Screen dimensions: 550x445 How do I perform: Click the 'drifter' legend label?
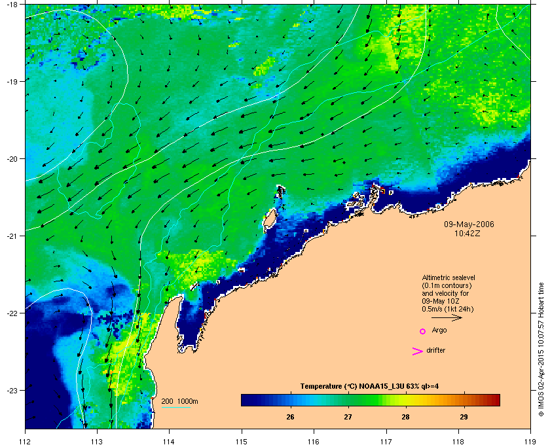tap(435, 350)
